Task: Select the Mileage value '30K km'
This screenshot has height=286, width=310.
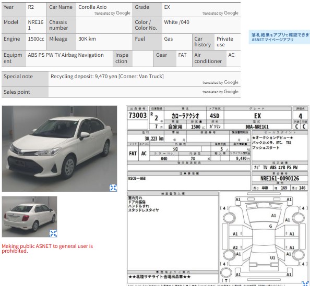Action: click(87, 39)
